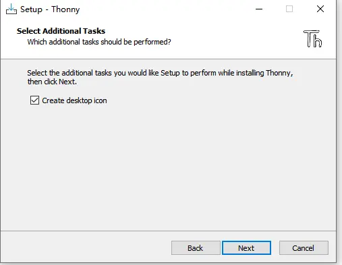Click empty space left of Back button
The height and width of the screenshot is (265, 342).
(x=86, y=248)
